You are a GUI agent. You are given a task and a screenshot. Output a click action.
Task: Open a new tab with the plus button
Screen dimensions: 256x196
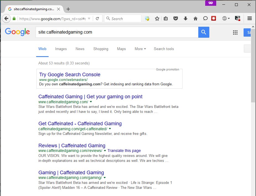pyautogui.click(x=68, y=9)
